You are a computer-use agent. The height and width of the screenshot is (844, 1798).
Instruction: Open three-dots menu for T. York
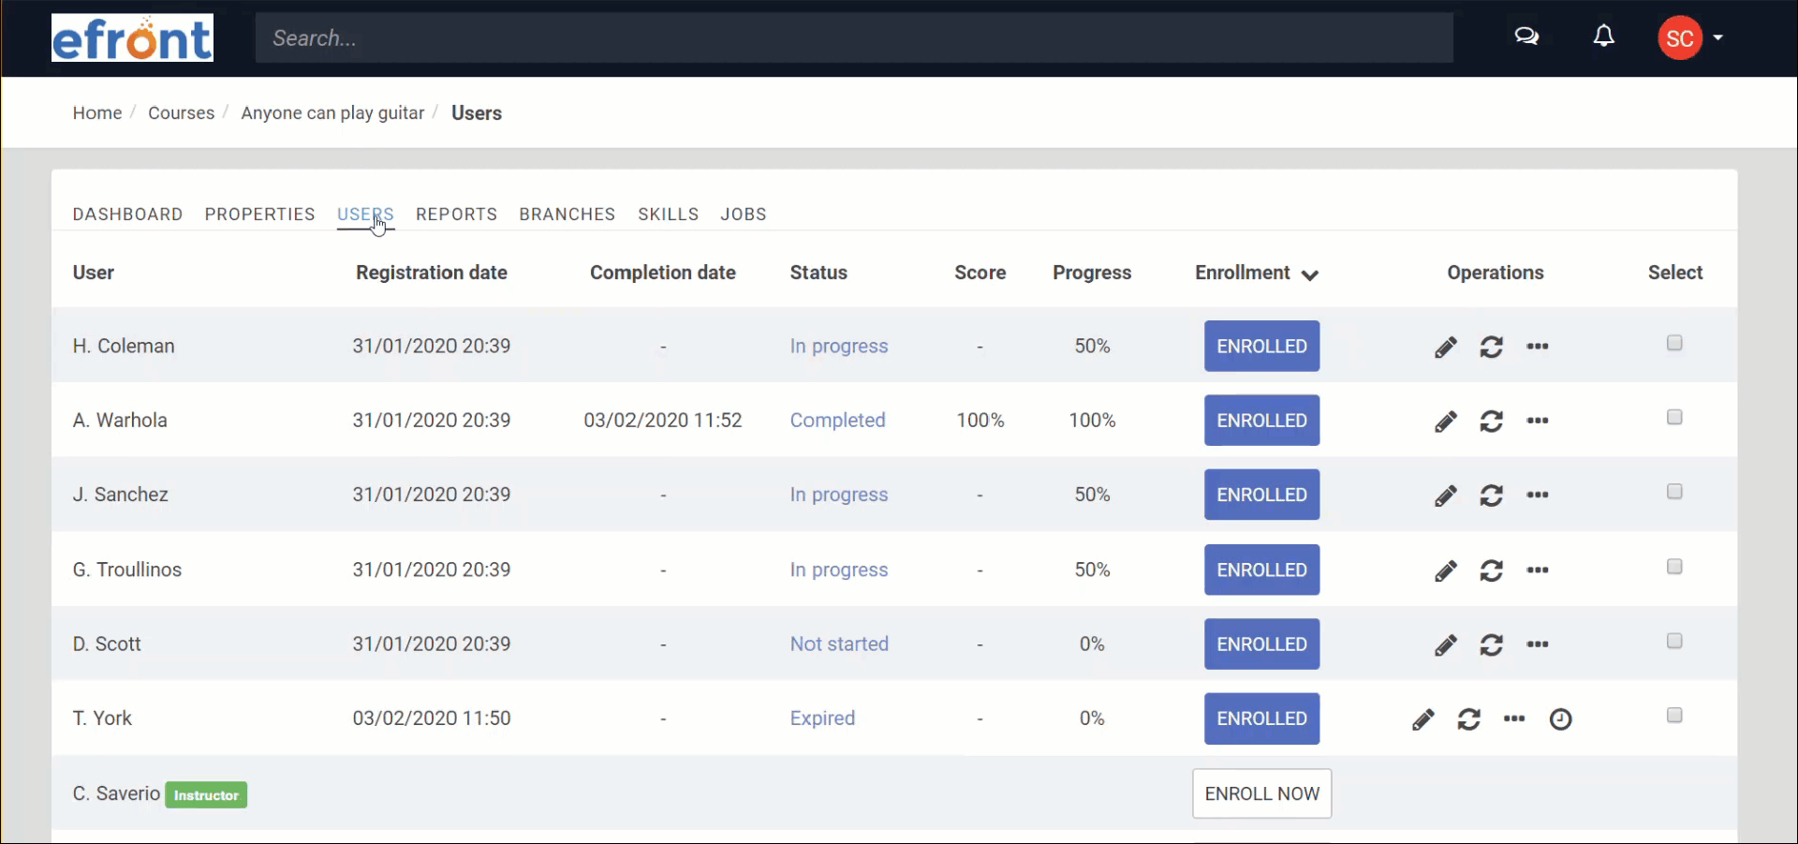1515,718
